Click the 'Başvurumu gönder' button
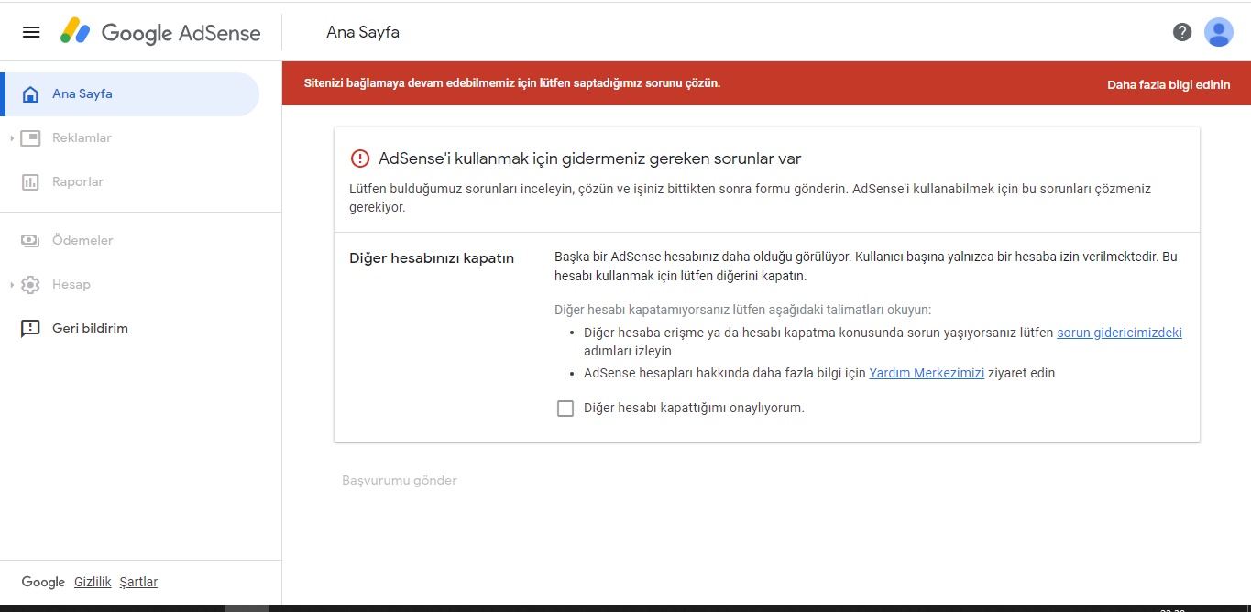Image resolution: width=1251 pixels, height=612 pixels. pyautogui.click(x=400, y=480)
